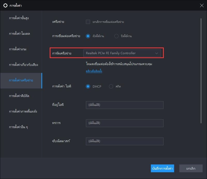Click the ที่อยู่ไอพี IP address field
Image resolution: width=207 pixels, height=179 pixels.
(125, 105)
